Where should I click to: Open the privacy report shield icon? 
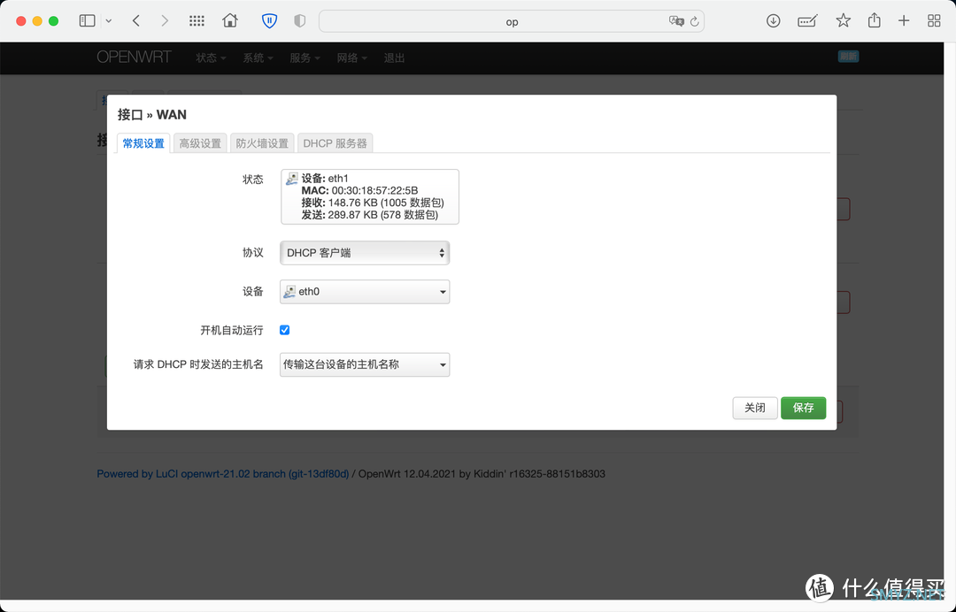tap(299, 20)
